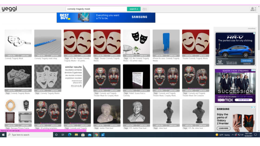Click SHOP NOW on Honda ad
The height and width of the screenshot is (146, 260).
click(x=246, y=61)
